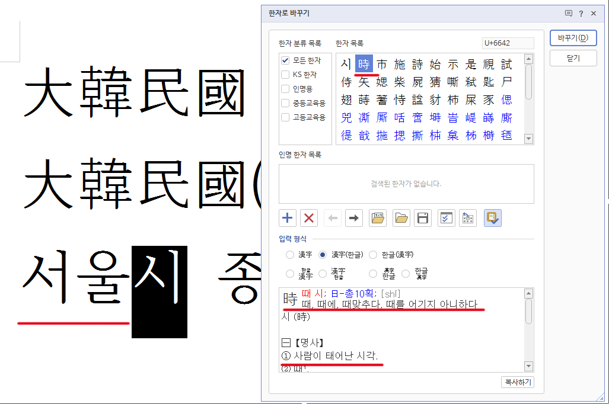Viewport: 609px width, 404px height.
Task: Select hanja 柴 in the list
Action: pyautogui.click(x=400, y=82)
